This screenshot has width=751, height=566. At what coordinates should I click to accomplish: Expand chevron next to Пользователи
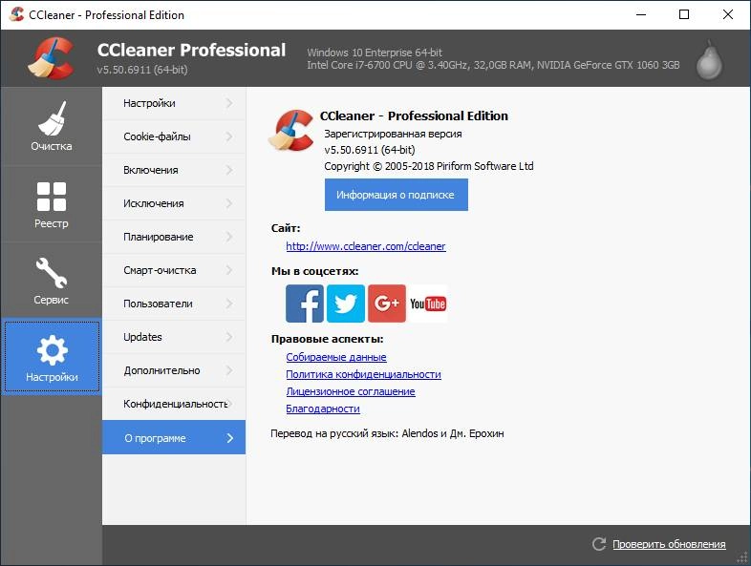click(x=229, y=304)
